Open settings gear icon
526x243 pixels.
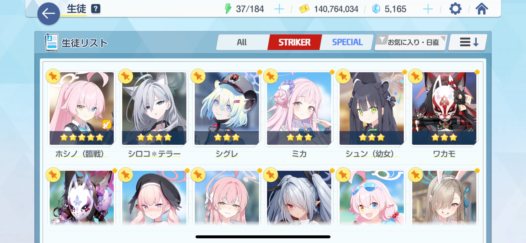point(455,9)
